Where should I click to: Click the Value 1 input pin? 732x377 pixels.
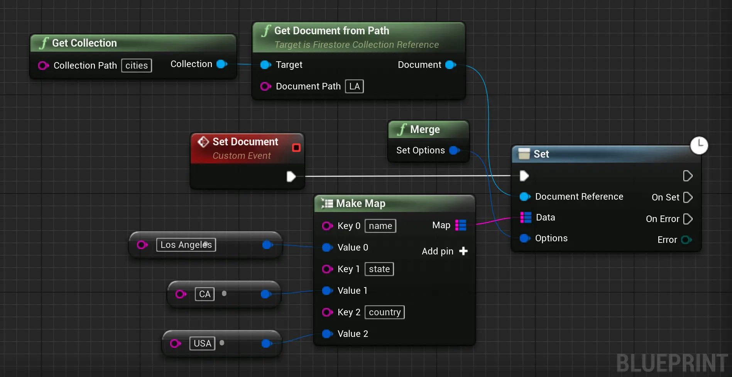pos(327,291)
